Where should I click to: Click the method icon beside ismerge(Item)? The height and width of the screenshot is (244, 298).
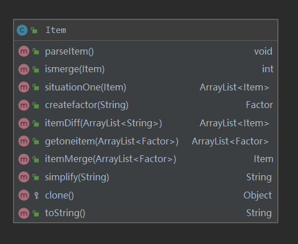pyautogui.click(x=24, y=69)
